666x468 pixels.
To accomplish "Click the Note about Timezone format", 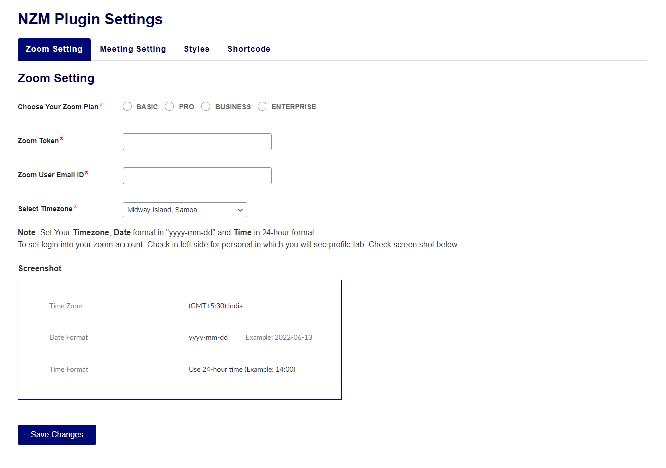I will pos(167,232).
